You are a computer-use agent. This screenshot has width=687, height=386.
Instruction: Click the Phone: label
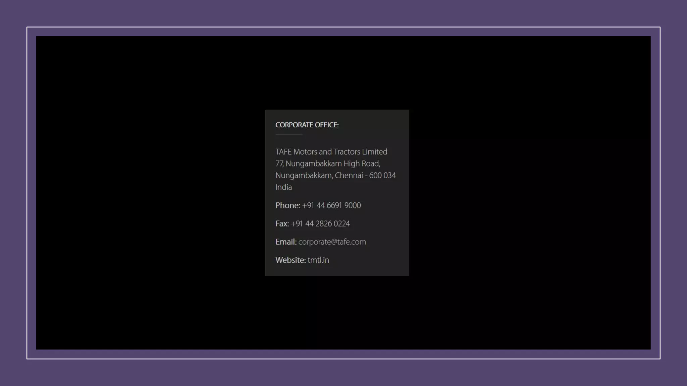pos(287,205)
